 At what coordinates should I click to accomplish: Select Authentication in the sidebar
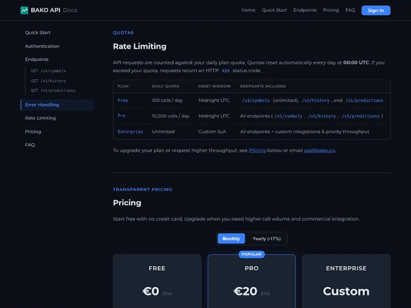[x=42, y=46]
